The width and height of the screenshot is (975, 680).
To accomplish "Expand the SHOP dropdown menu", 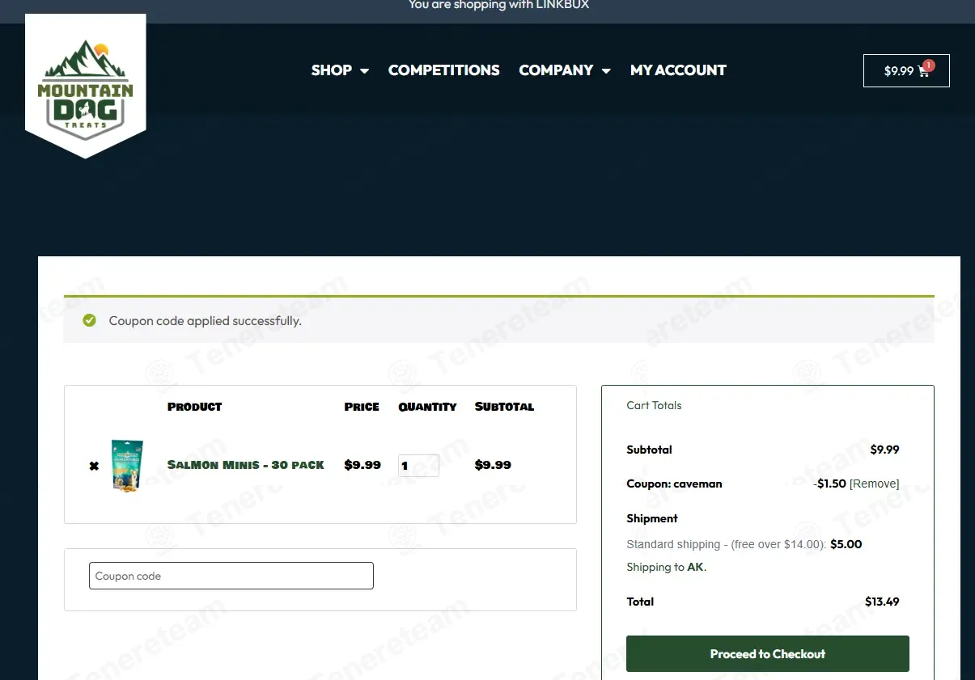I will pyautogui.click(x=340, y=70).
